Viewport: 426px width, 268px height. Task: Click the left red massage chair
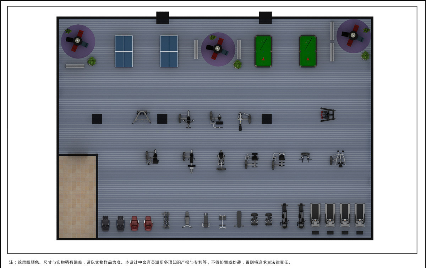click(x=135, y=224)
